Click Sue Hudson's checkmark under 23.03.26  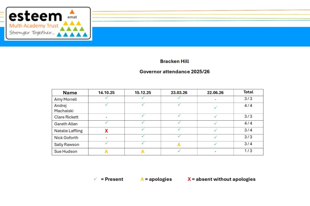point(179,151)
